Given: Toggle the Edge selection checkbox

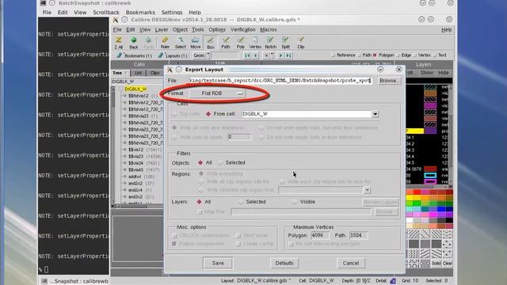Looking at the screenshot, I should [x=398, y=55].
